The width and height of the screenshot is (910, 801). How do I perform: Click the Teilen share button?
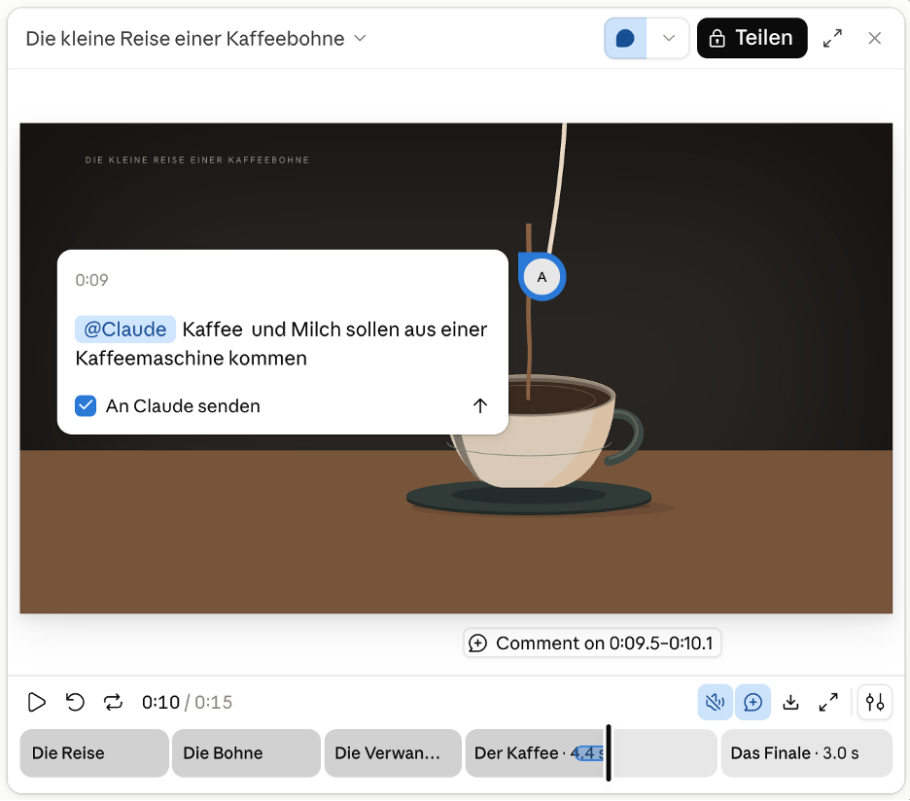coord(752,38)
